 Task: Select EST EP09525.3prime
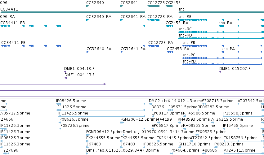[x=211, y=132]
